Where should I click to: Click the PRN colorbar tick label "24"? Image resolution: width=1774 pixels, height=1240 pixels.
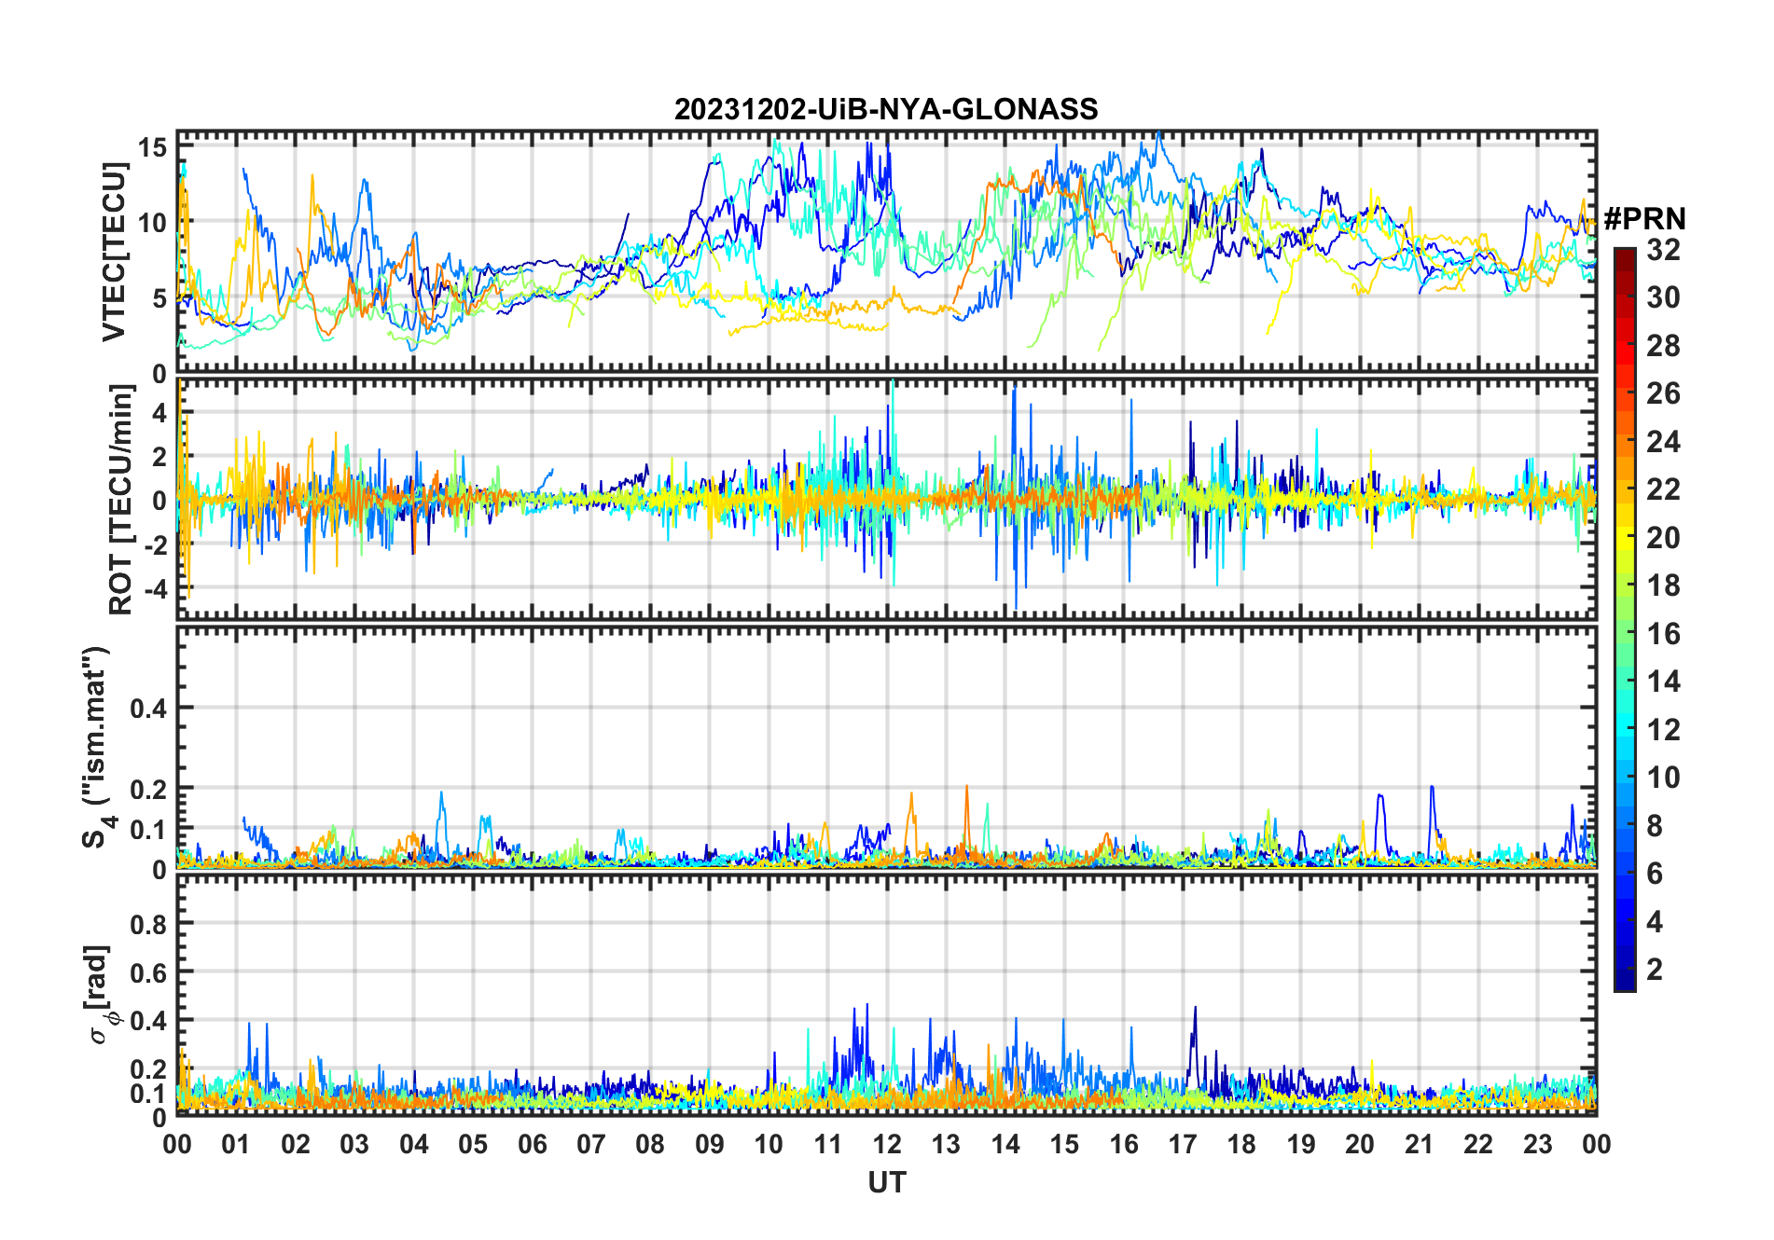point(1663,442)
